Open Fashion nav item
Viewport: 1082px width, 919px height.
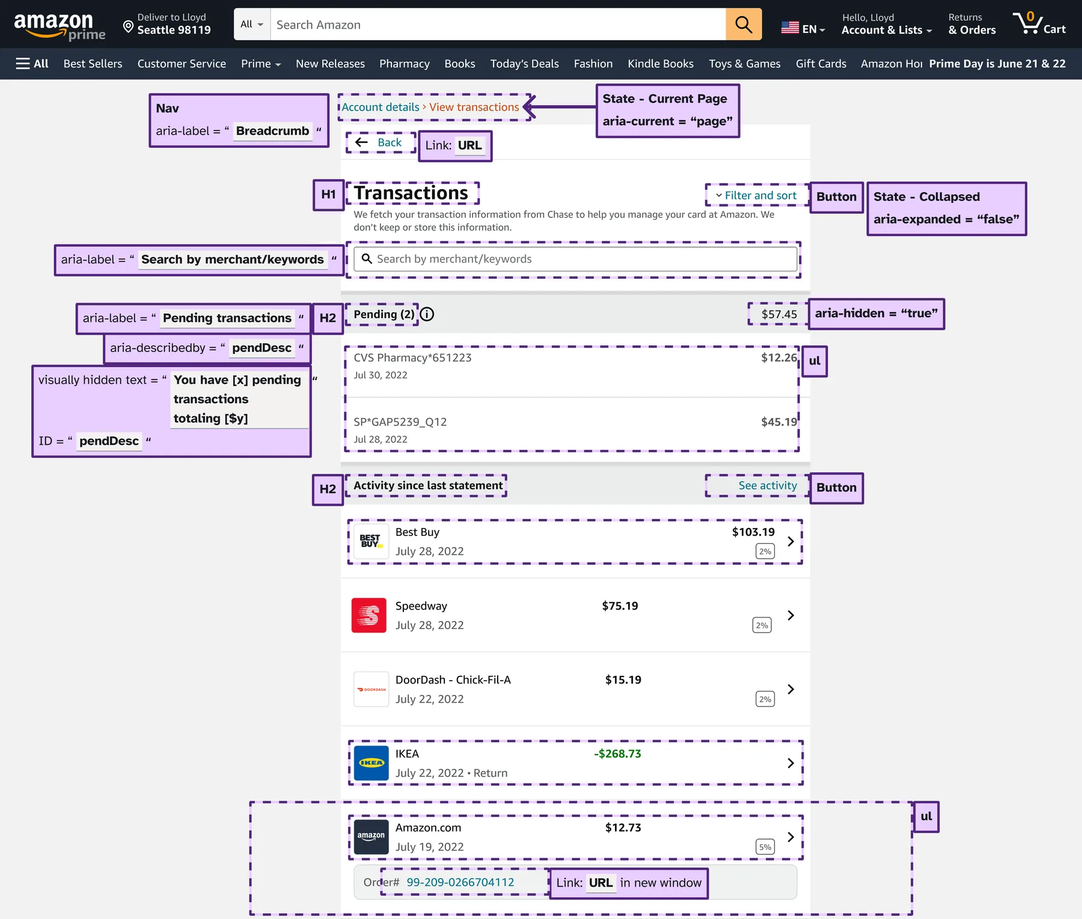[593, 64]
